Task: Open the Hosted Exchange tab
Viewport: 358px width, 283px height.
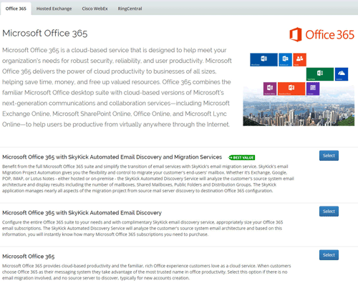Action: coord(54,9)
